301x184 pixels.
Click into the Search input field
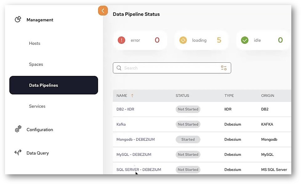172,68
